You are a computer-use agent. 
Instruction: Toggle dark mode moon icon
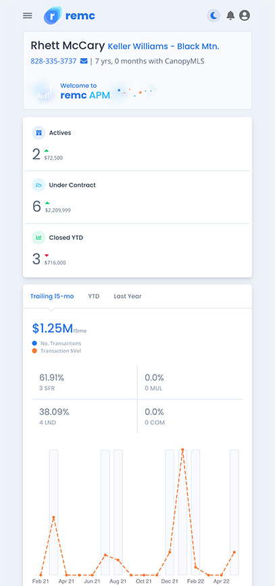click(214, 16)
